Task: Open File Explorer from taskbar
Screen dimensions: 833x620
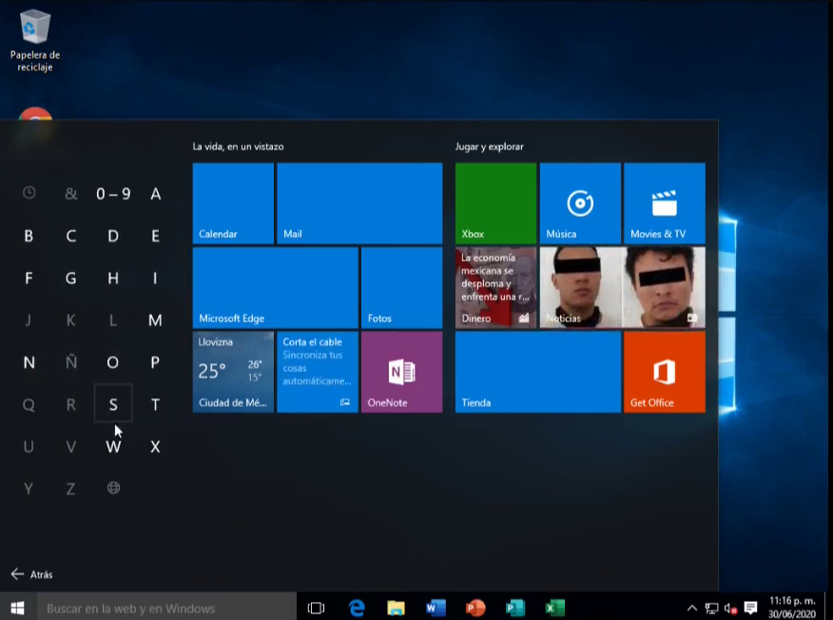Action: point(396,608)
